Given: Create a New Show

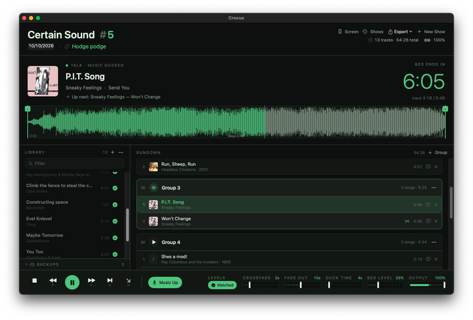Looking at the screenshot, I should [x=431, y=32].
